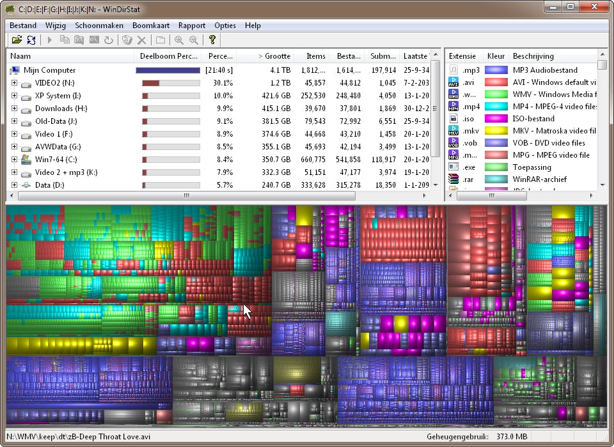Click the yellow .mkv color swatch

pos(496,131)
